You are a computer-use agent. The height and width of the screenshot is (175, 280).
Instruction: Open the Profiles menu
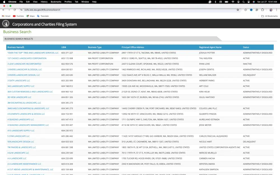click(x=68, y=2)
